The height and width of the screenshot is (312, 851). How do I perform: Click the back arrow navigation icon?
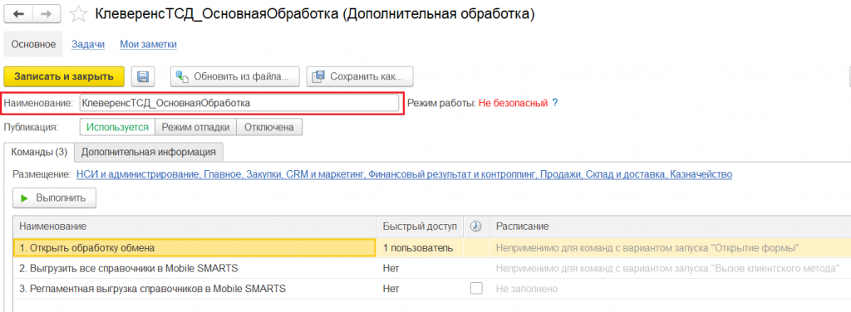point(18,15)
